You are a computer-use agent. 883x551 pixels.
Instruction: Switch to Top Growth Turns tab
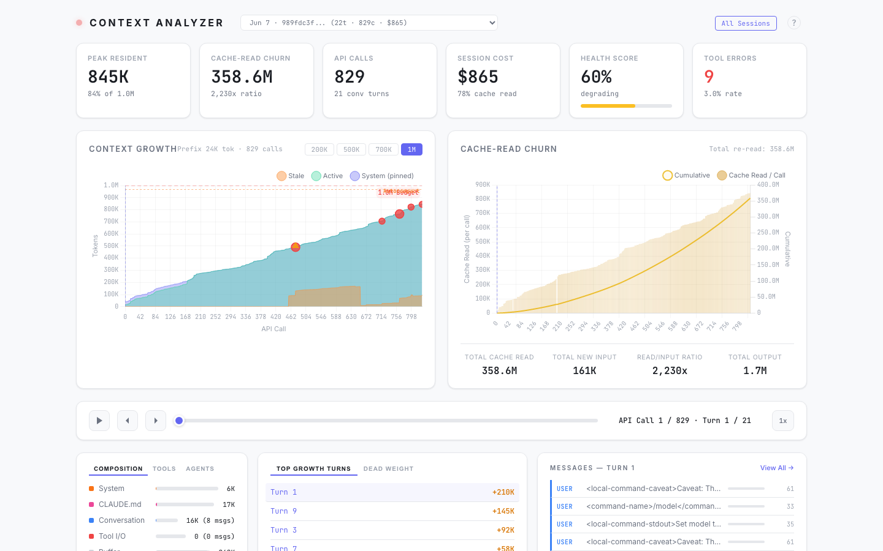(314, 469)
